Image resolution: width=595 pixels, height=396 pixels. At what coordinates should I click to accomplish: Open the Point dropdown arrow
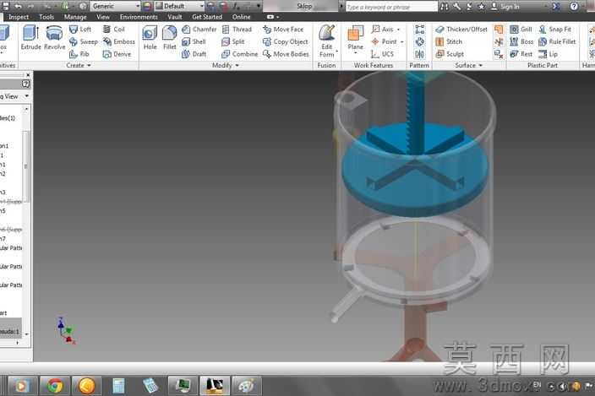point(401,42)
